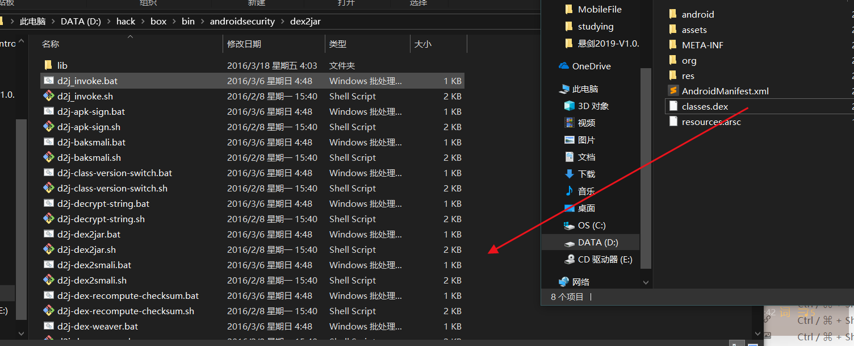Select studying folder in sidebar

[x=596, y=26]
